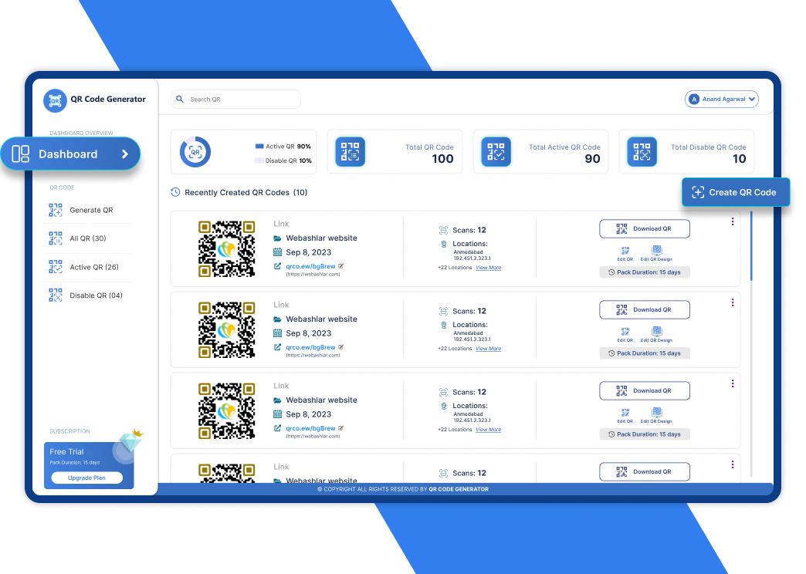
Task: Open three-dot options menu on second QR card
Action: click(733, 302)
